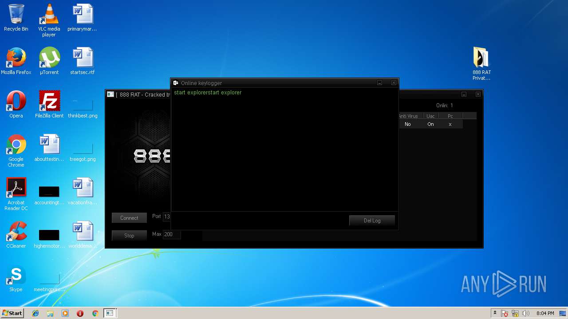This screenshot has height=319, width=568.
Task: Launch VLC media player shortcut
Action: click(49, 20)
